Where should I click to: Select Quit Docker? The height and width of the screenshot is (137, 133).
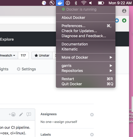tap(86, 84)
